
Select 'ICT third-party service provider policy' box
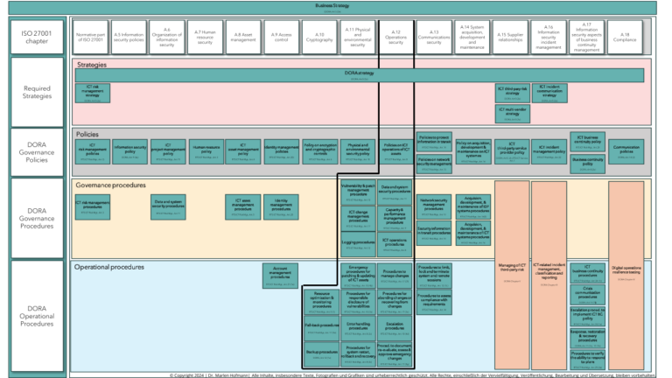pos(512,151)
